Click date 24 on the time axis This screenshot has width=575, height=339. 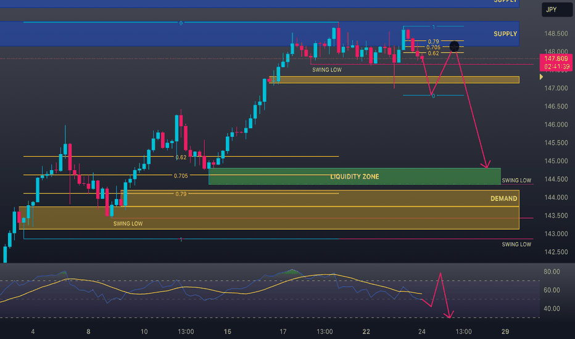422,332
